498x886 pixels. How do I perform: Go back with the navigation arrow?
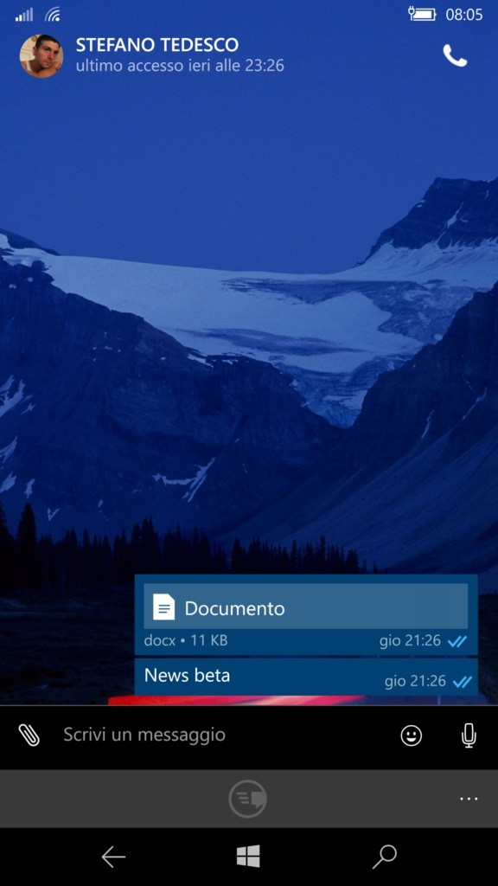click(113, 857)
